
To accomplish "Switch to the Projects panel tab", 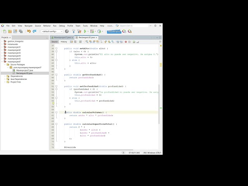I will click(x=5, y=38).
